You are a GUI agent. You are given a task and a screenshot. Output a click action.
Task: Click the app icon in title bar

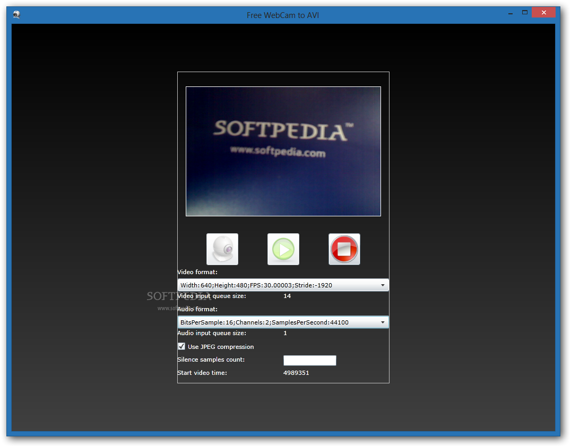coord(16,14)
